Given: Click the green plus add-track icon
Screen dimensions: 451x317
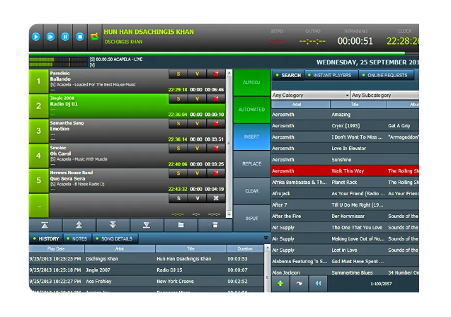Looking at the screenshot, I should (280, 284).
